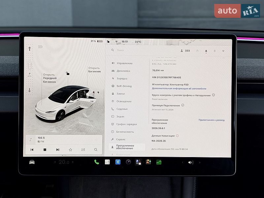The height and width of the screenshot is (198, 264).
Task: Tap info icon next to Премиум Подключение
Action: tap(183, 105)
